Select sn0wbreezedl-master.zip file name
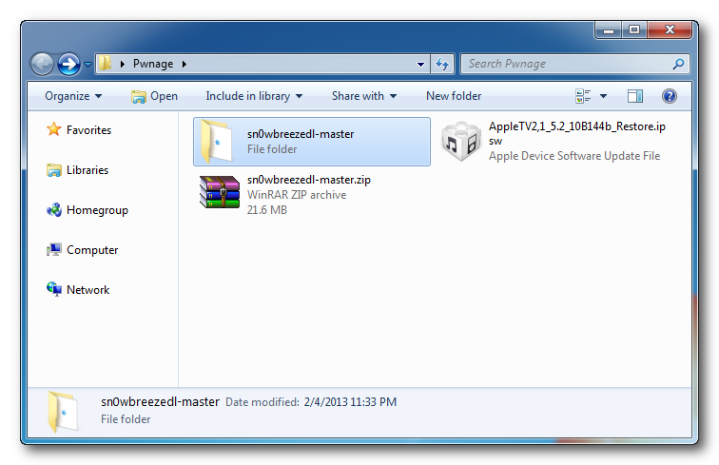The width and height of the screenshot is (719, 465). [x=308, y=180]
